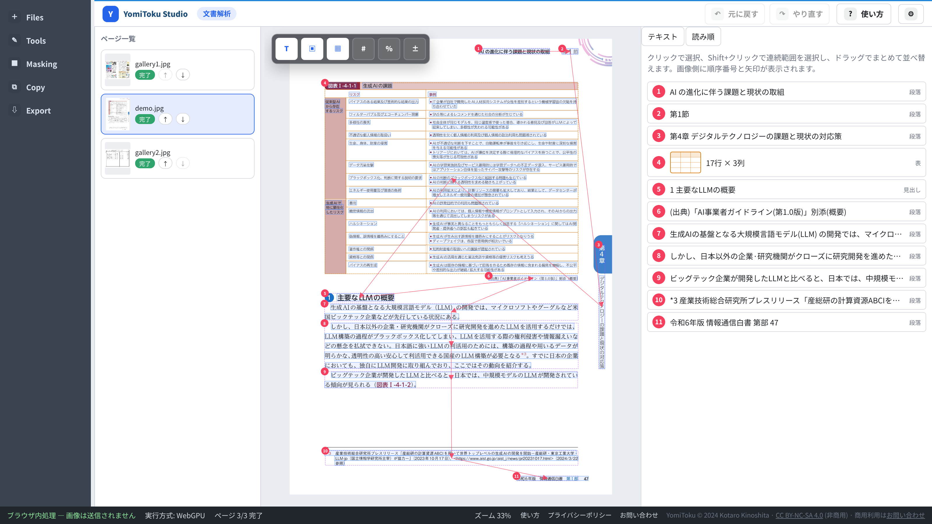Select item 8 しかし、日本以外の企業
This screenshot has height=524, width=932.
click(x=787, y=256)
